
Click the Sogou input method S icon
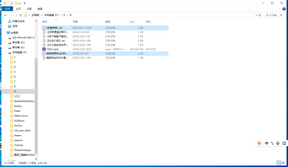[259, 143]
